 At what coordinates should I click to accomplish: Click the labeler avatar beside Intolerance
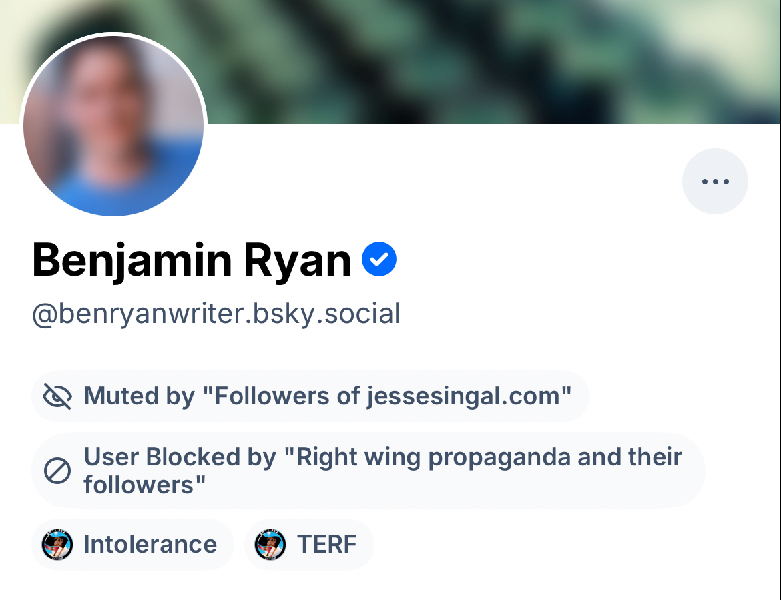(x=57, y=545)
